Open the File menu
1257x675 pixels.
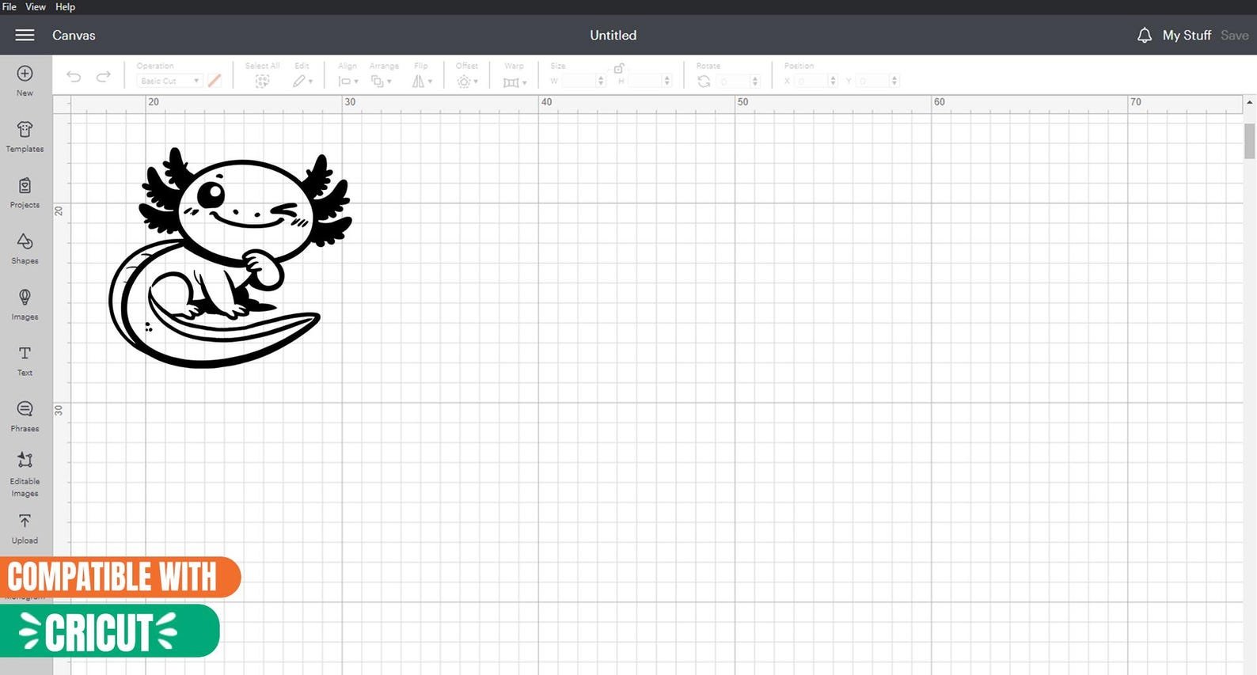[9, 6]
